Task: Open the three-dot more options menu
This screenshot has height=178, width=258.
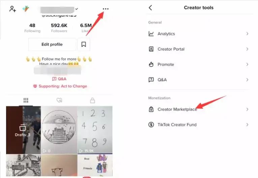Action: coord(106,9)
